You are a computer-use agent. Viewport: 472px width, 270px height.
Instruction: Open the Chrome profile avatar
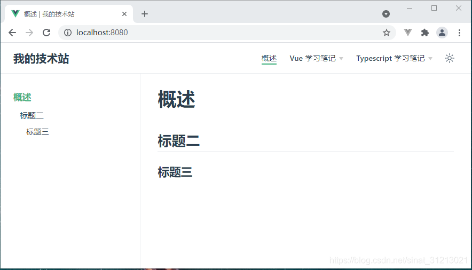(x=442, y=33)
